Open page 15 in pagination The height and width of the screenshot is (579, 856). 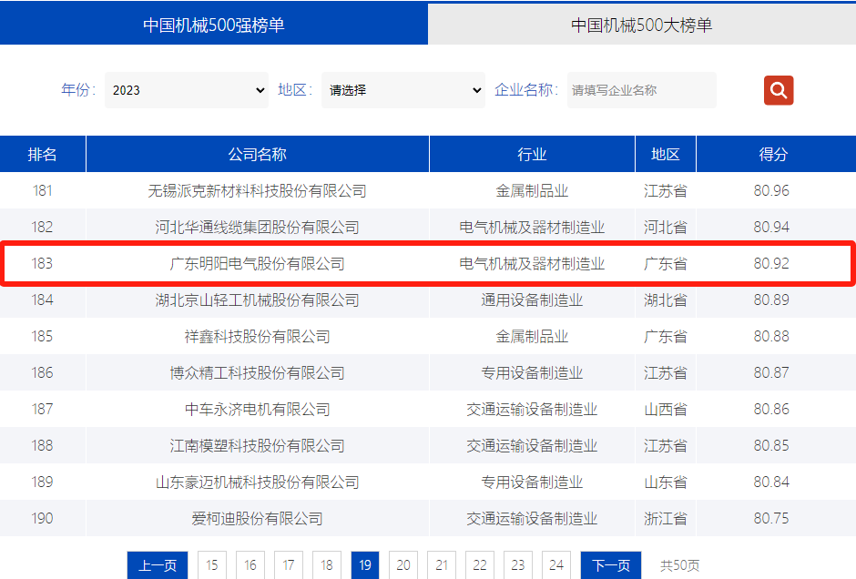(212, 564)
